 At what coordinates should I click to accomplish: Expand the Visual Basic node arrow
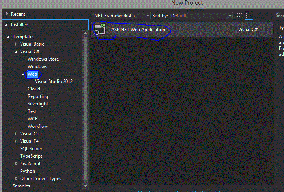tap(16, 44)
